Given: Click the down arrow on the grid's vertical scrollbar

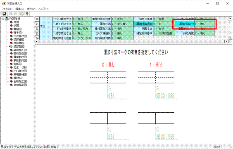Looking at the screenshot, I should point(230,38).
